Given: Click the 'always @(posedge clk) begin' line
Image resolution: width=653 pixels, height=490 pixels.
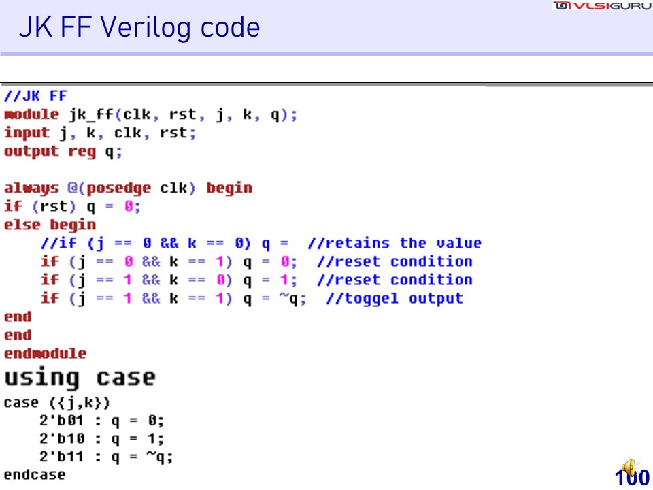Looking at the screenshot, I should [128, 188].
